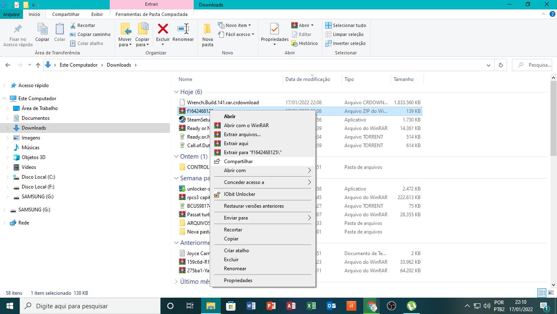557x314 pixels.
Task: Expand the Disco Local (C:) tree node
Action: pyautogui.click(x=8, y=177)
